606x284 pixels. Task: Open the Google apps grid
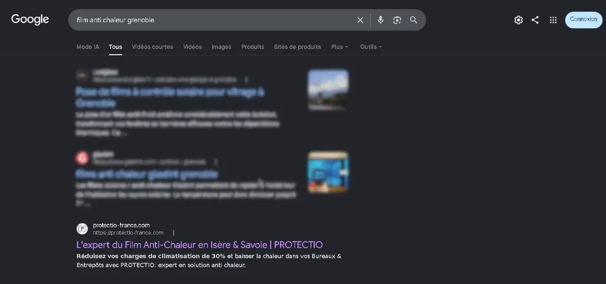coord(553,20)
